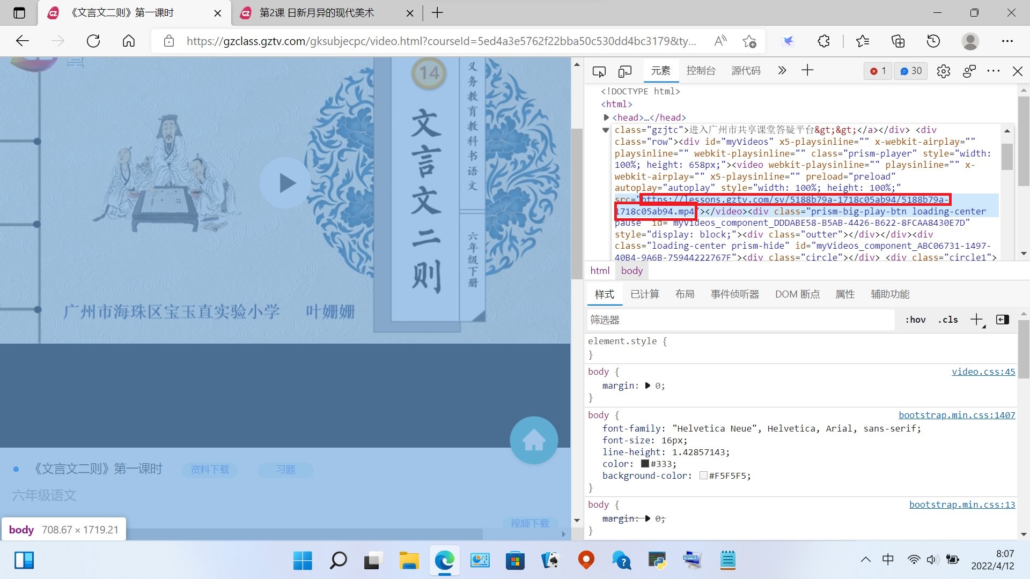
Task: Show more DevTools tabs chevron
Action: coord(782,70)
